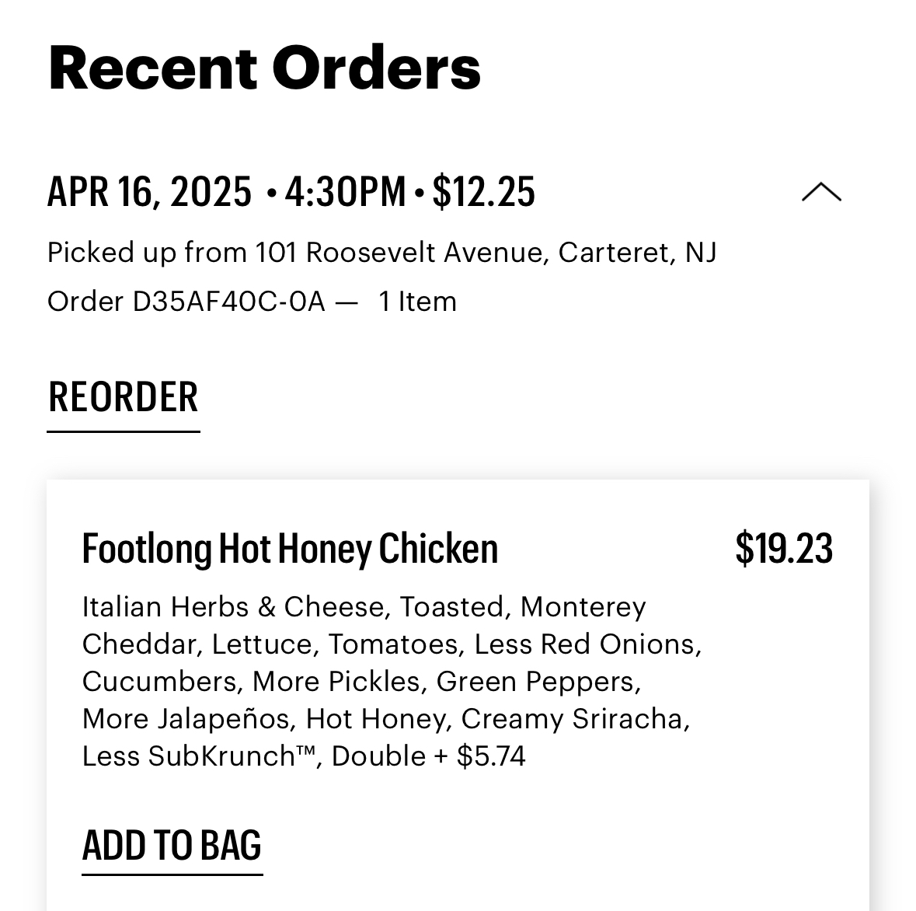Click the 4:30PM order time
This screenshot has width=916, height=911.
(345, 192)
